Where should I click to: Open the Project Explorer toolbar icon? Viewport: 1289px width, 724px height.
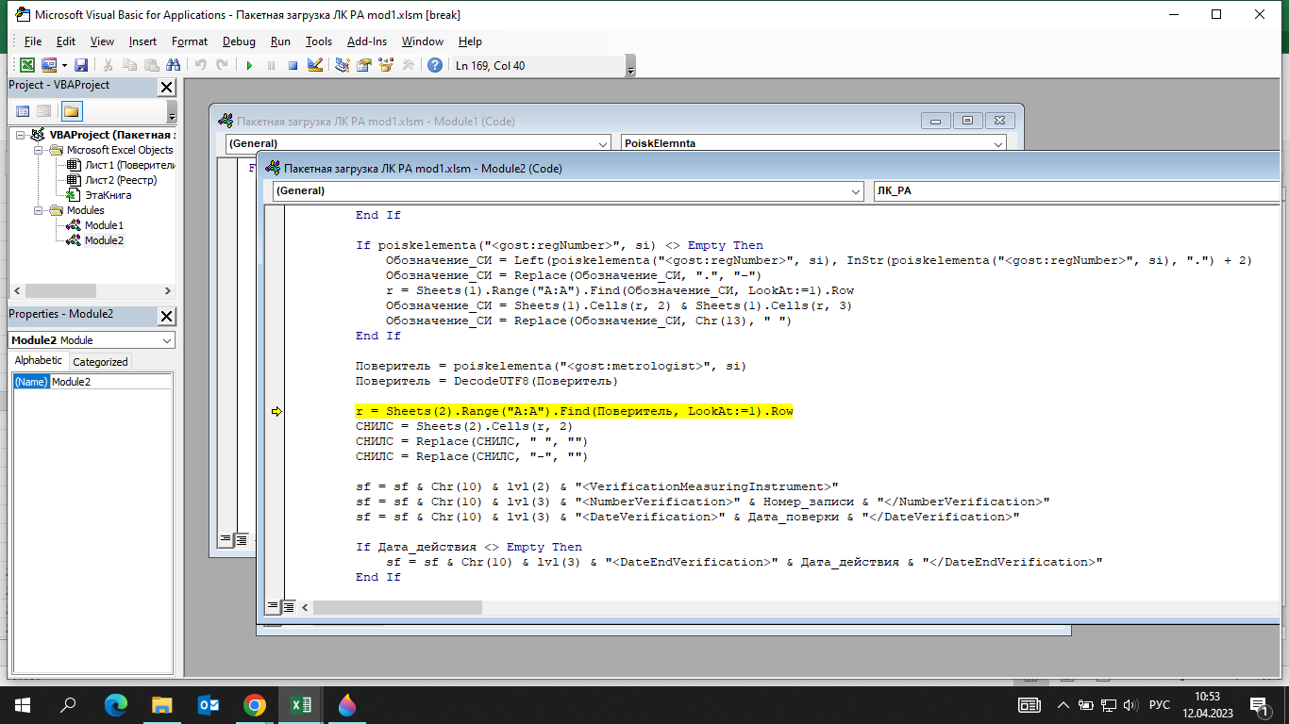pyautogui.click(x=342, y=66)
